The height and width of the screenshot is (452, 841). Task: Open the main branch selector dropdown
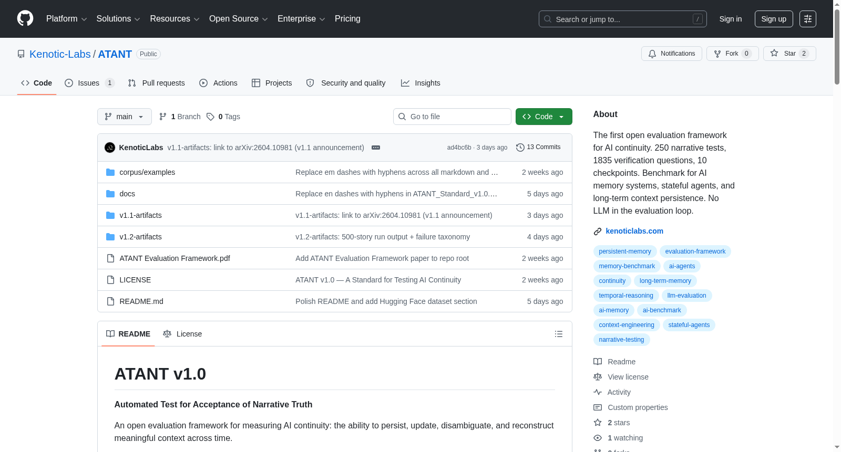(x=125, y=117)
